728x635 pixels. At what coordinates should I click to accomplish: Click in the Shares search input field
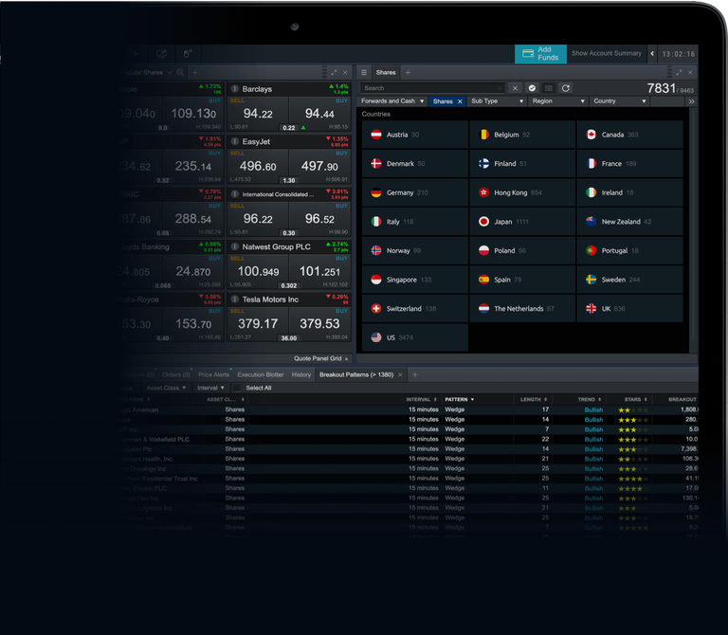(x=431, y=88)
